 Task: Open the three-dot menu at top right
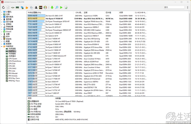click(x=188, y=8)
